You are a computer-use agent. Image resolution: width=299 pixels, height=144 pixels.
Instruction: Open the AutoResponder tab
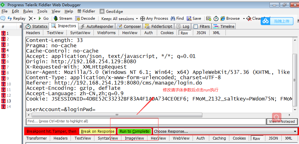point(97,26)
